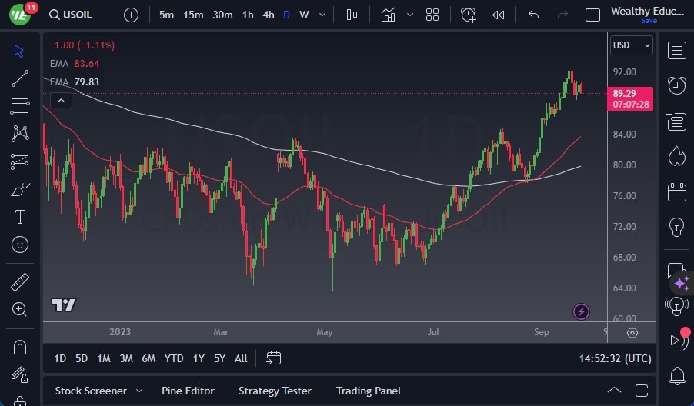Collapse the indicator legend arrow
694x406 pixels.
pos(61,100)
